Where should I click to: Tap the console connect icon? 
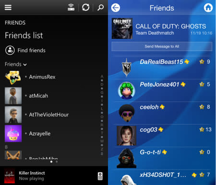tap(71, 8)
